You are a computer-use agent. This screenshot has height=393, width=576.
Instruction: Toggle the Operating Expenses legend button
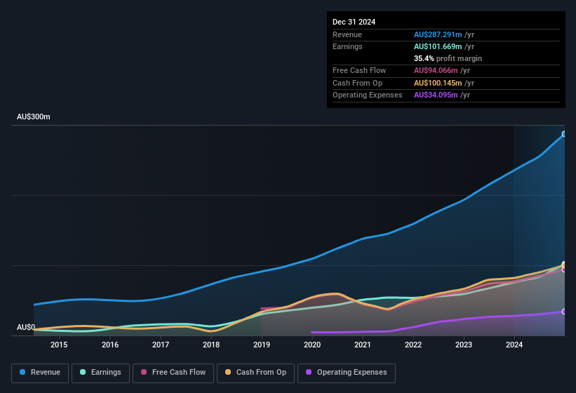(x=347, y=373)
